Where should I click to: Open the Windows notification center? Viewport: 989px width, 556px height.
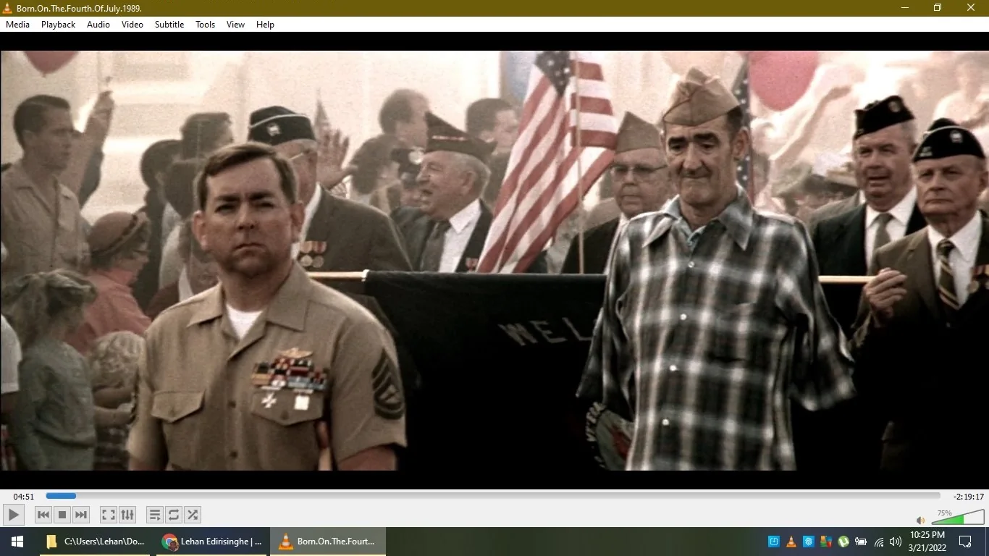[x=965, y=541]
